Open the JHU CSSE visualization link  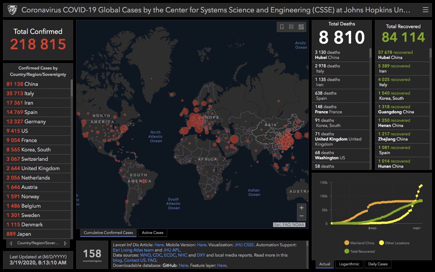(244, 245)
